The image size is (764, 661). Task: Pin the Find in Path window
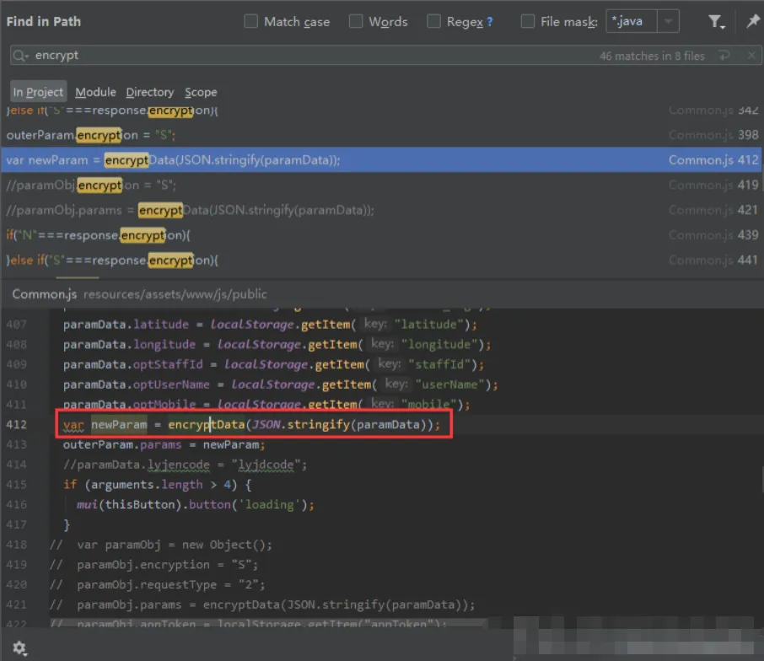point(752,22)
